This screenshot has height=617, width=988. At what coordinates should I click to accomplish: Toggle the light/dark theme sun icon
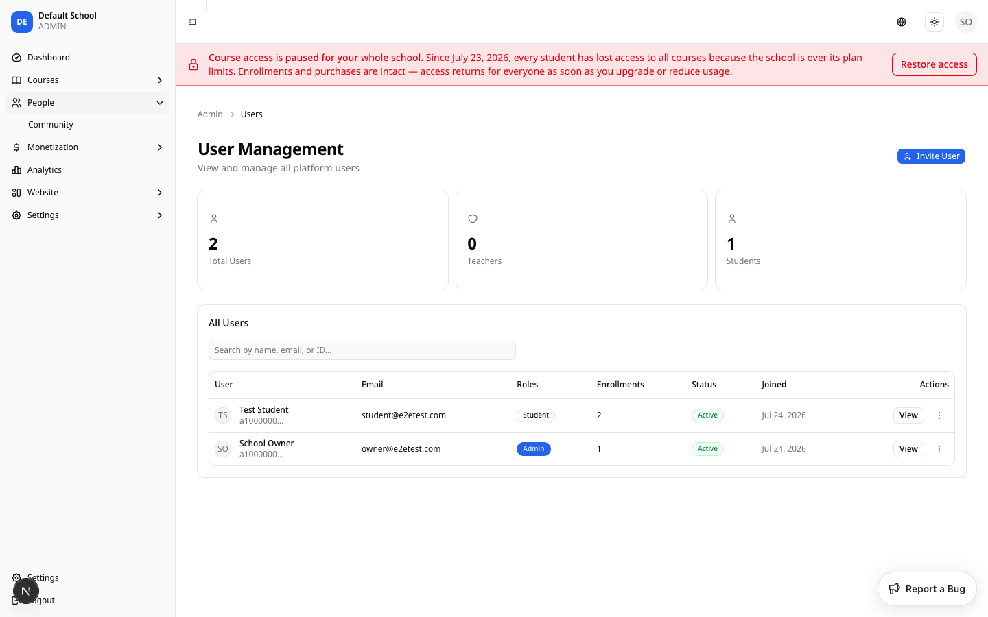[x=934, y=22]
